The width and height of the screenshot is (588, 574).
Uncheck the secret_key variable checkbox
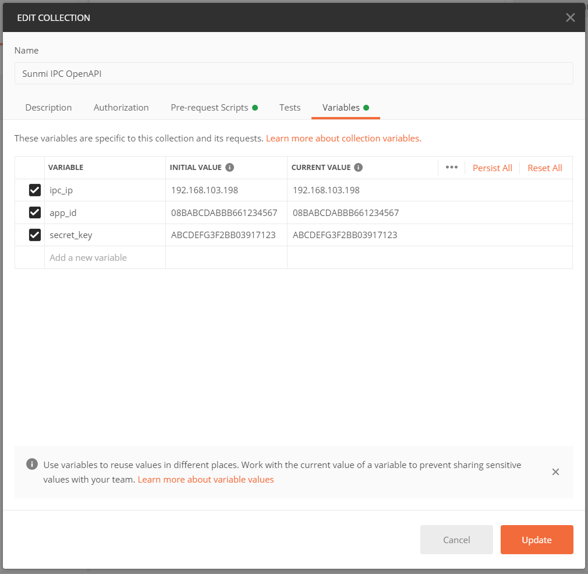tap(35, 235)
